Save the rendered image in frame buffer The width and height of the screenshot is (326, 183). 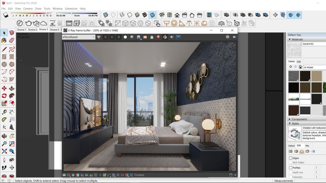pyautogui.click(x=139, y=37)
